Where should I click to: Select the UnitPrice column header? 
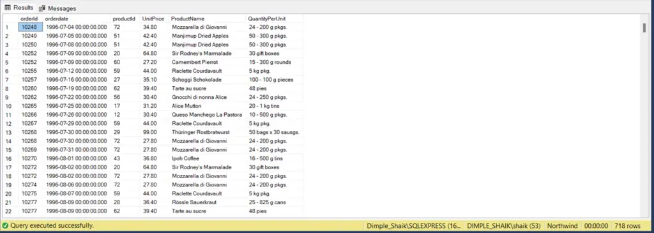pyautogui.click(x=155, y=19)
